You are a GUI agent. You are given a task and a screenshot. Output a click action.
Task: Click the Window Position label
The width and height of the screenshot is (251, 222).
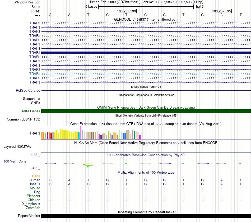(27, 2)
